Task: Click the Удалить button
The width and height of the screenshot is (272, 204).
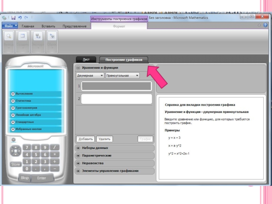Action: (104, 139)
